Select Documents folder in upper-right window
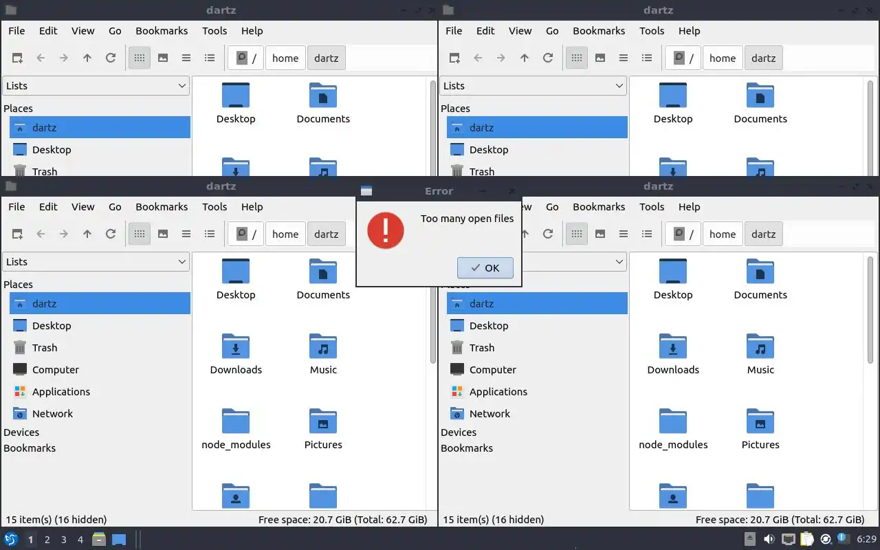Image resolution: width=880 pixels, height=550 pixels. tap(760, 103)
